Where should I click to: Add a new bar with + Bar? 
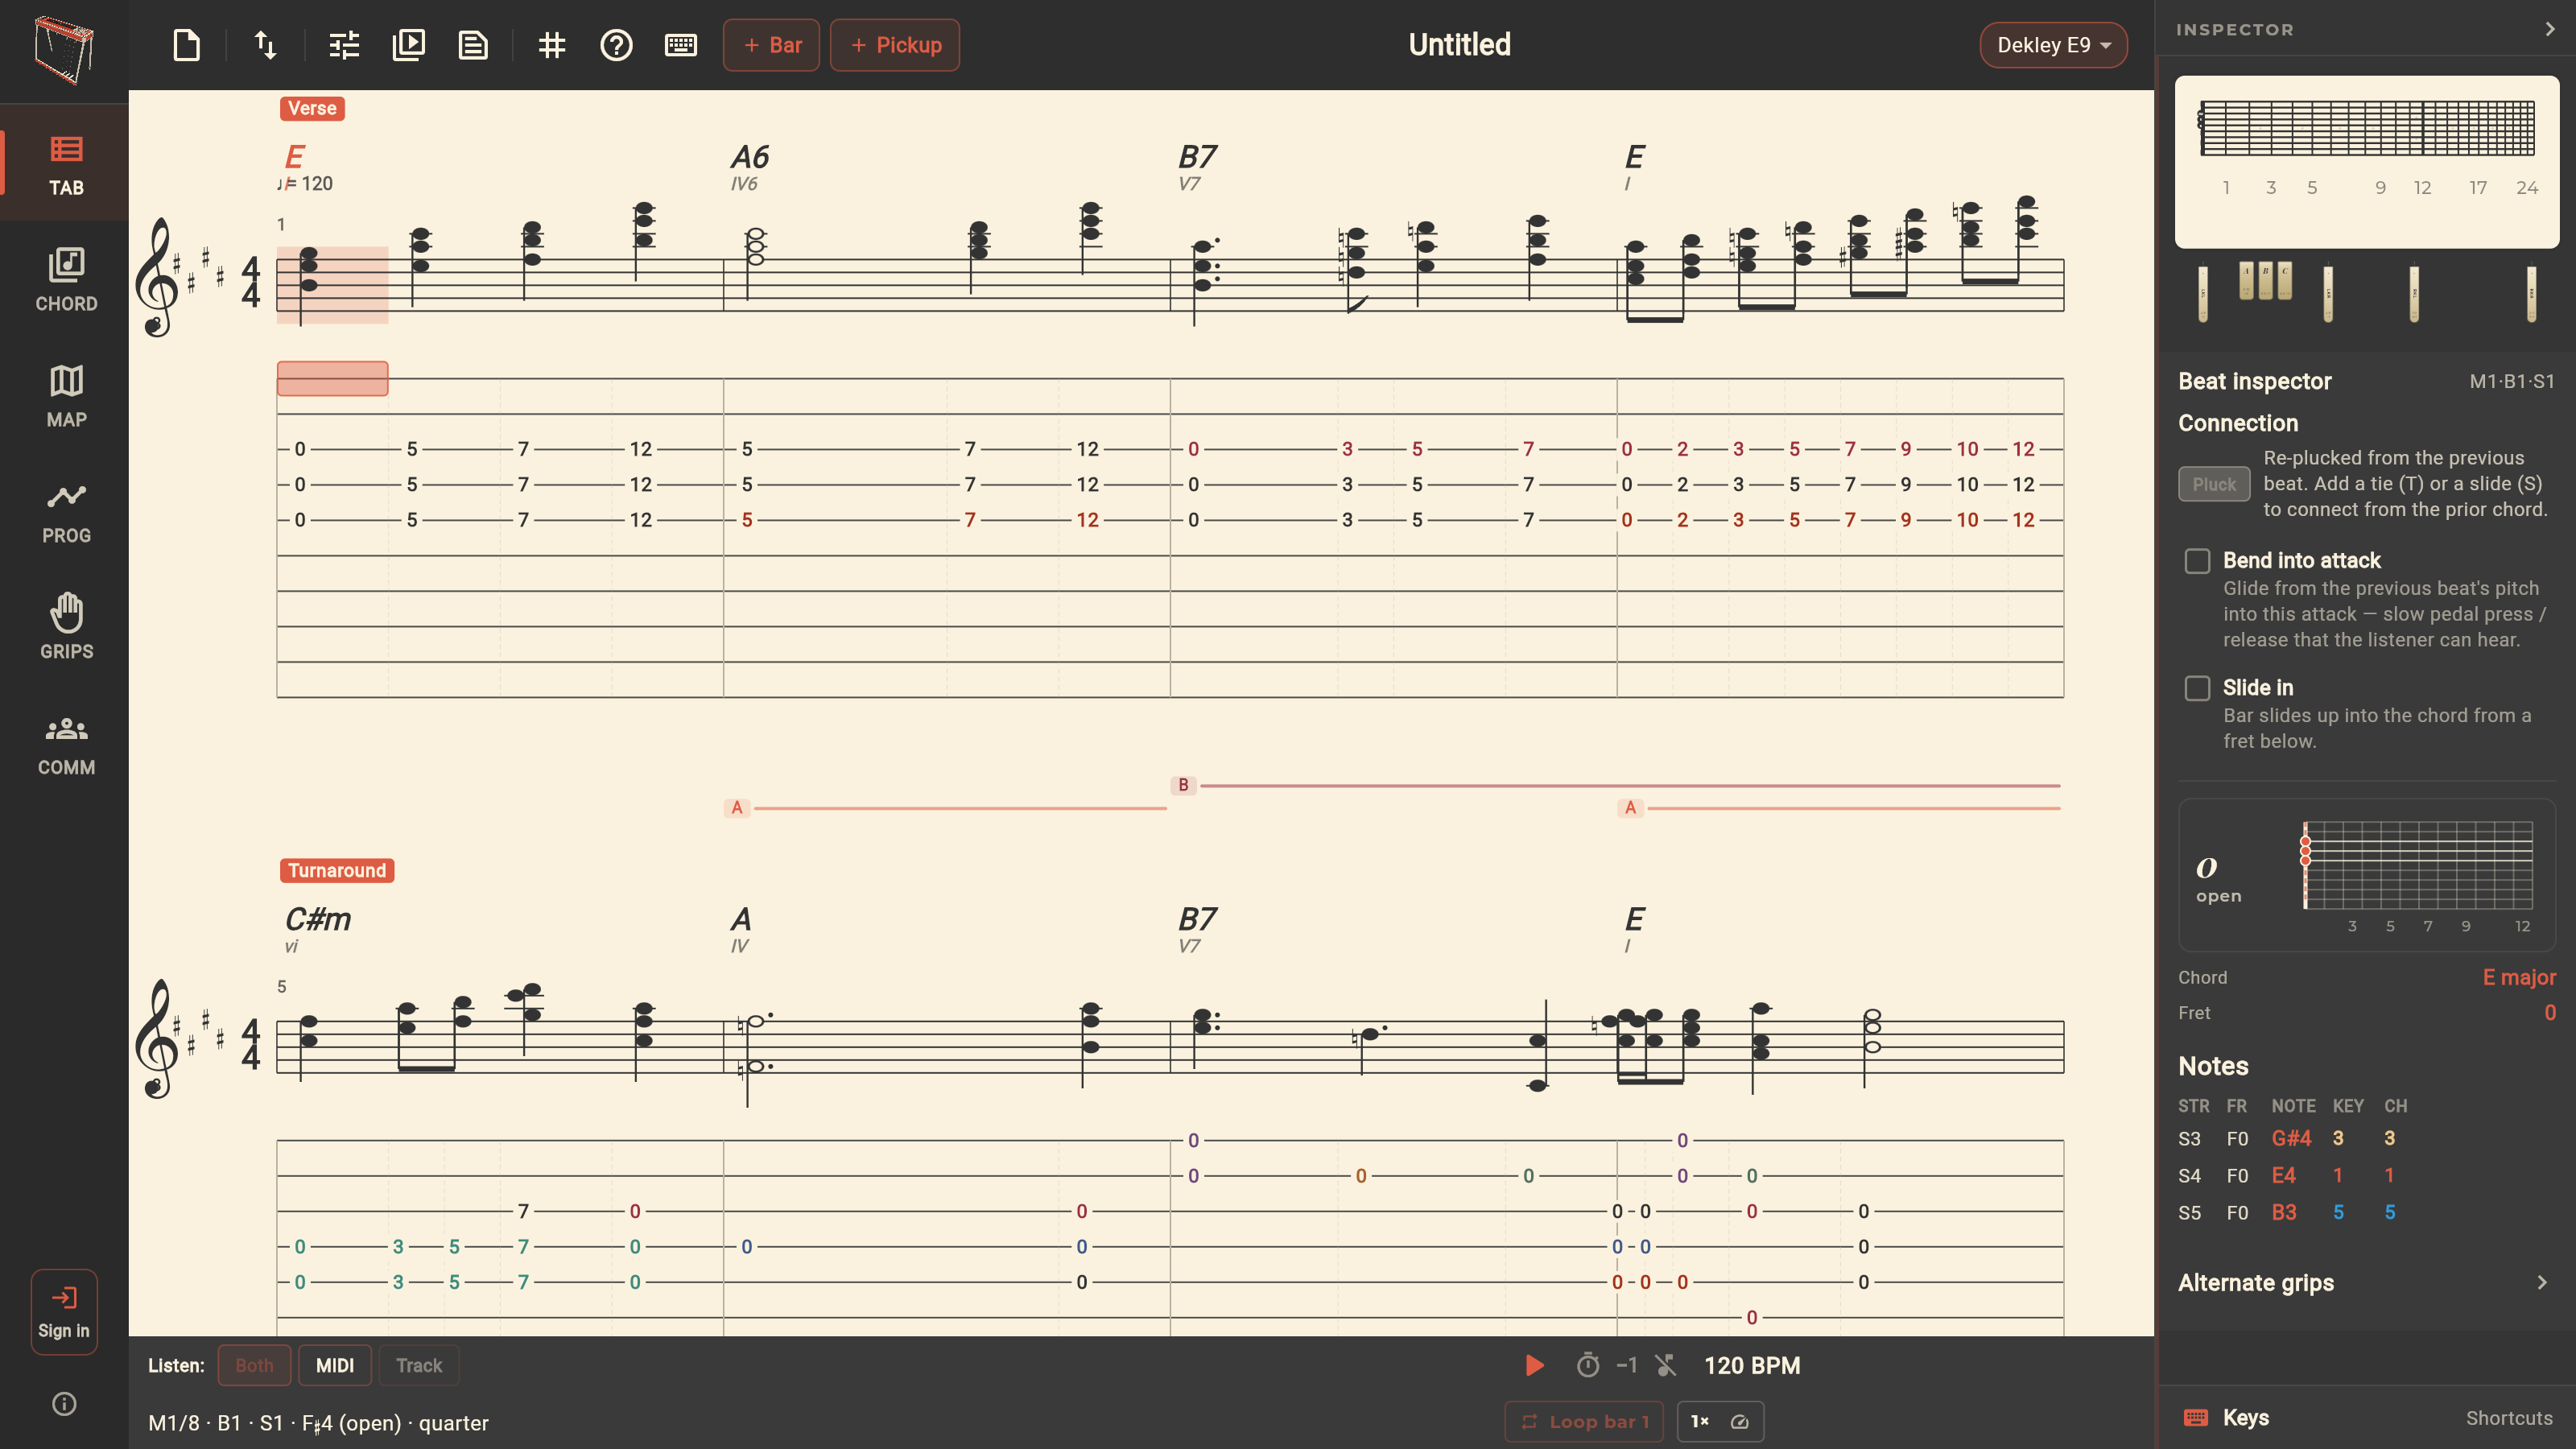point(771,45)
